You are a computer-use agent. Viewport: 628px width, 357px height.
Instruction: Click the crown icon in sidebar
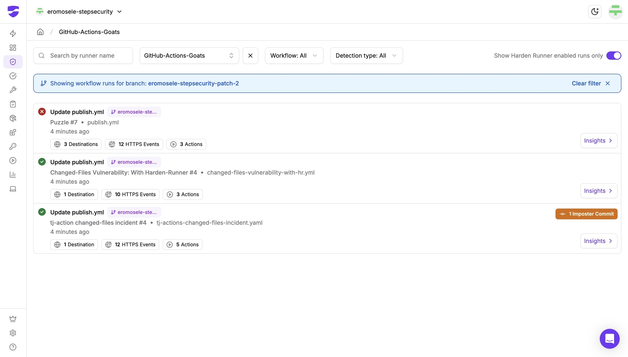click(x=13, y=319)
